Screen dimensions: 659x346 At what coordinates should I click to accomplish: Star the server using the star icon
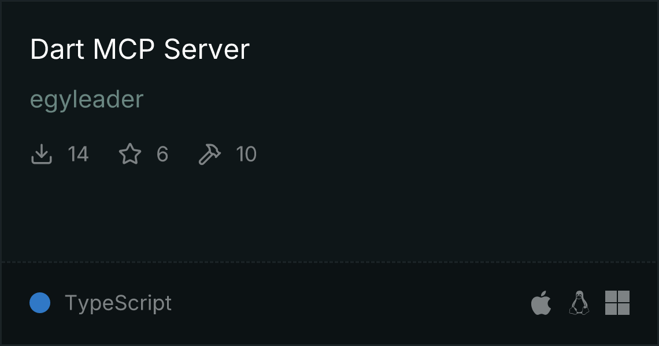coord(130,154)
